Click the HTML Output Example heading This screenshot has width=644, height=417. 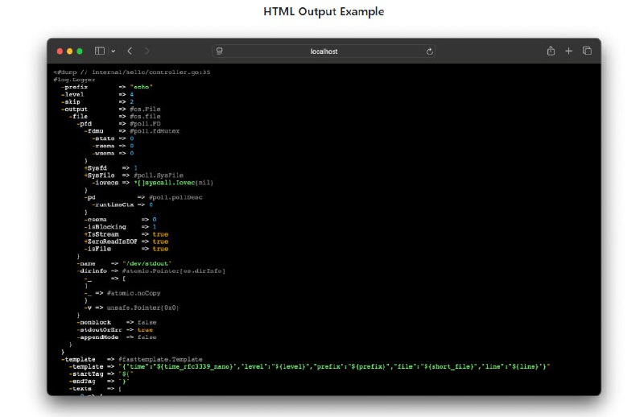324,12
